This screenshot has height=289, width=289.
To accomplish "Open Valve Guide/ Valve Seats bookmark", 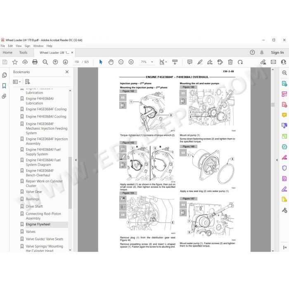I will click(44, 239).
